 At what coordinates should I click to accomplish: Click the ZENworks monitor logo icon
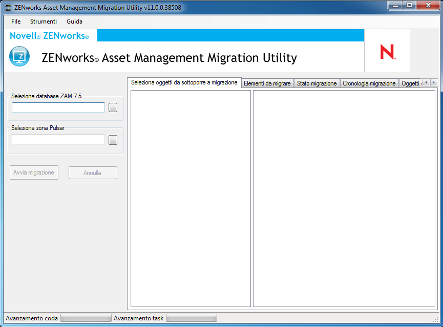click(19, 56)
